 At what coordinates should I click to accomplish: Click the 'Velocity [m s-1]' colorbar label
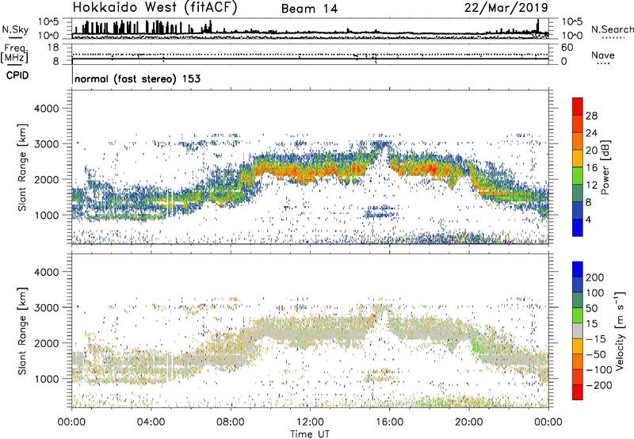pos(620,330)
